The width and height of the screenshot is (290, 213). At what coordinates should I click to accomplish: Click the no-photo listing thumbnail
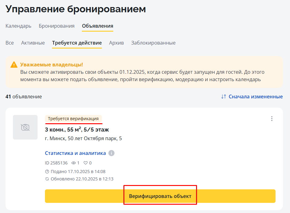25,127
